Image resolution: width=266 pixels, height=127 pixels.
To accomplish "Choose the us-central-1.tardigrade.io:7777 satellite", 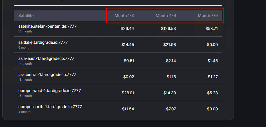I will tap(47, 75).
